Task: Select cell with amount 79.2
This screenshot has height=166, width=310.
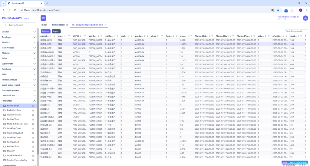Action: click(186, 121)
